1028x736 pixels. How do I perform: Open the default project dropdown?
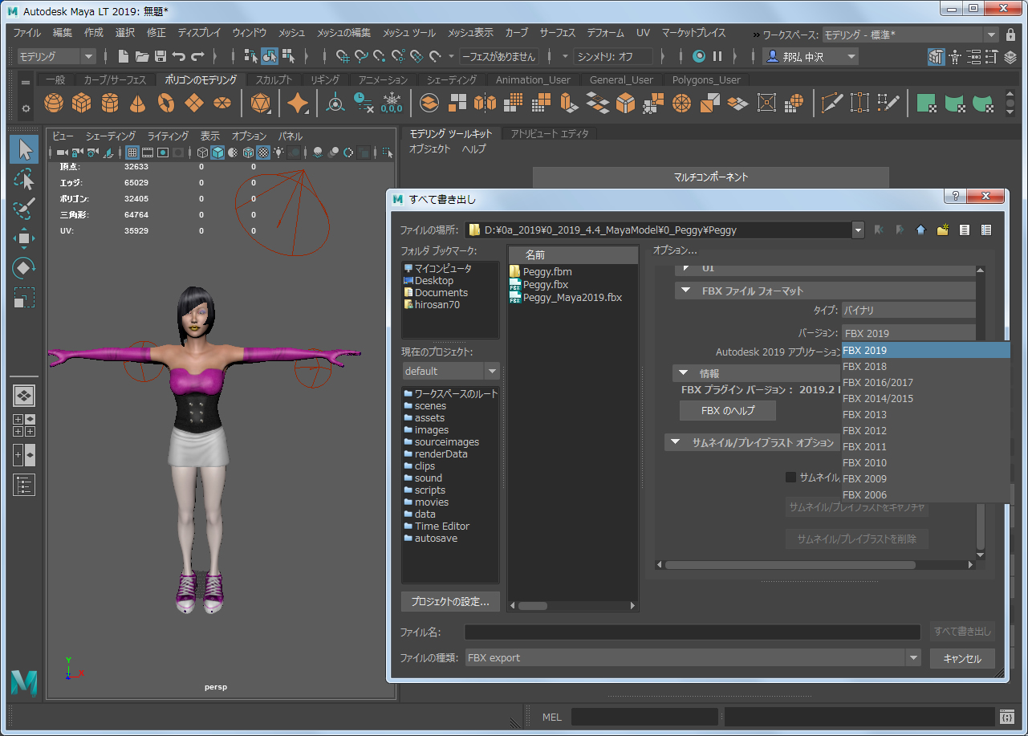click(451, 371)
